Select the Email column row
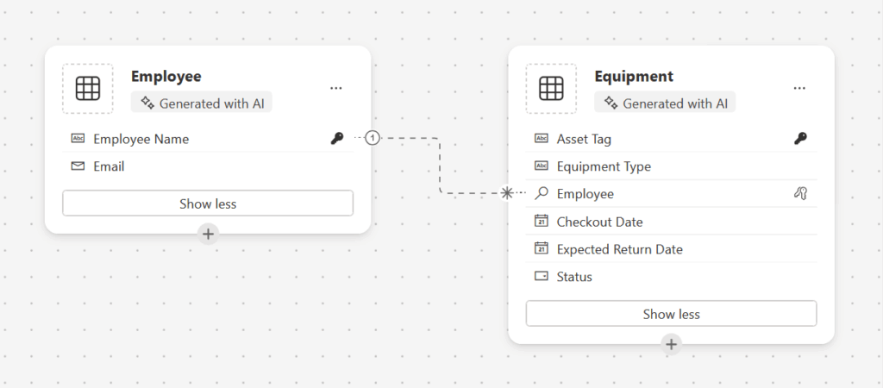This screenshot has height=388, width=883. pyautogui.click(x=208, y=166)
